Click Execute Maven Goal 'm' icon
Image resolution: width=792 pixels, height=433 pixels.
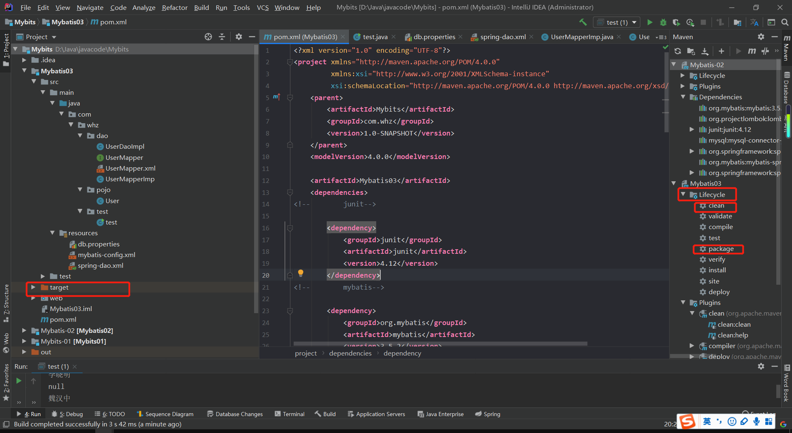tap(752, 51)
